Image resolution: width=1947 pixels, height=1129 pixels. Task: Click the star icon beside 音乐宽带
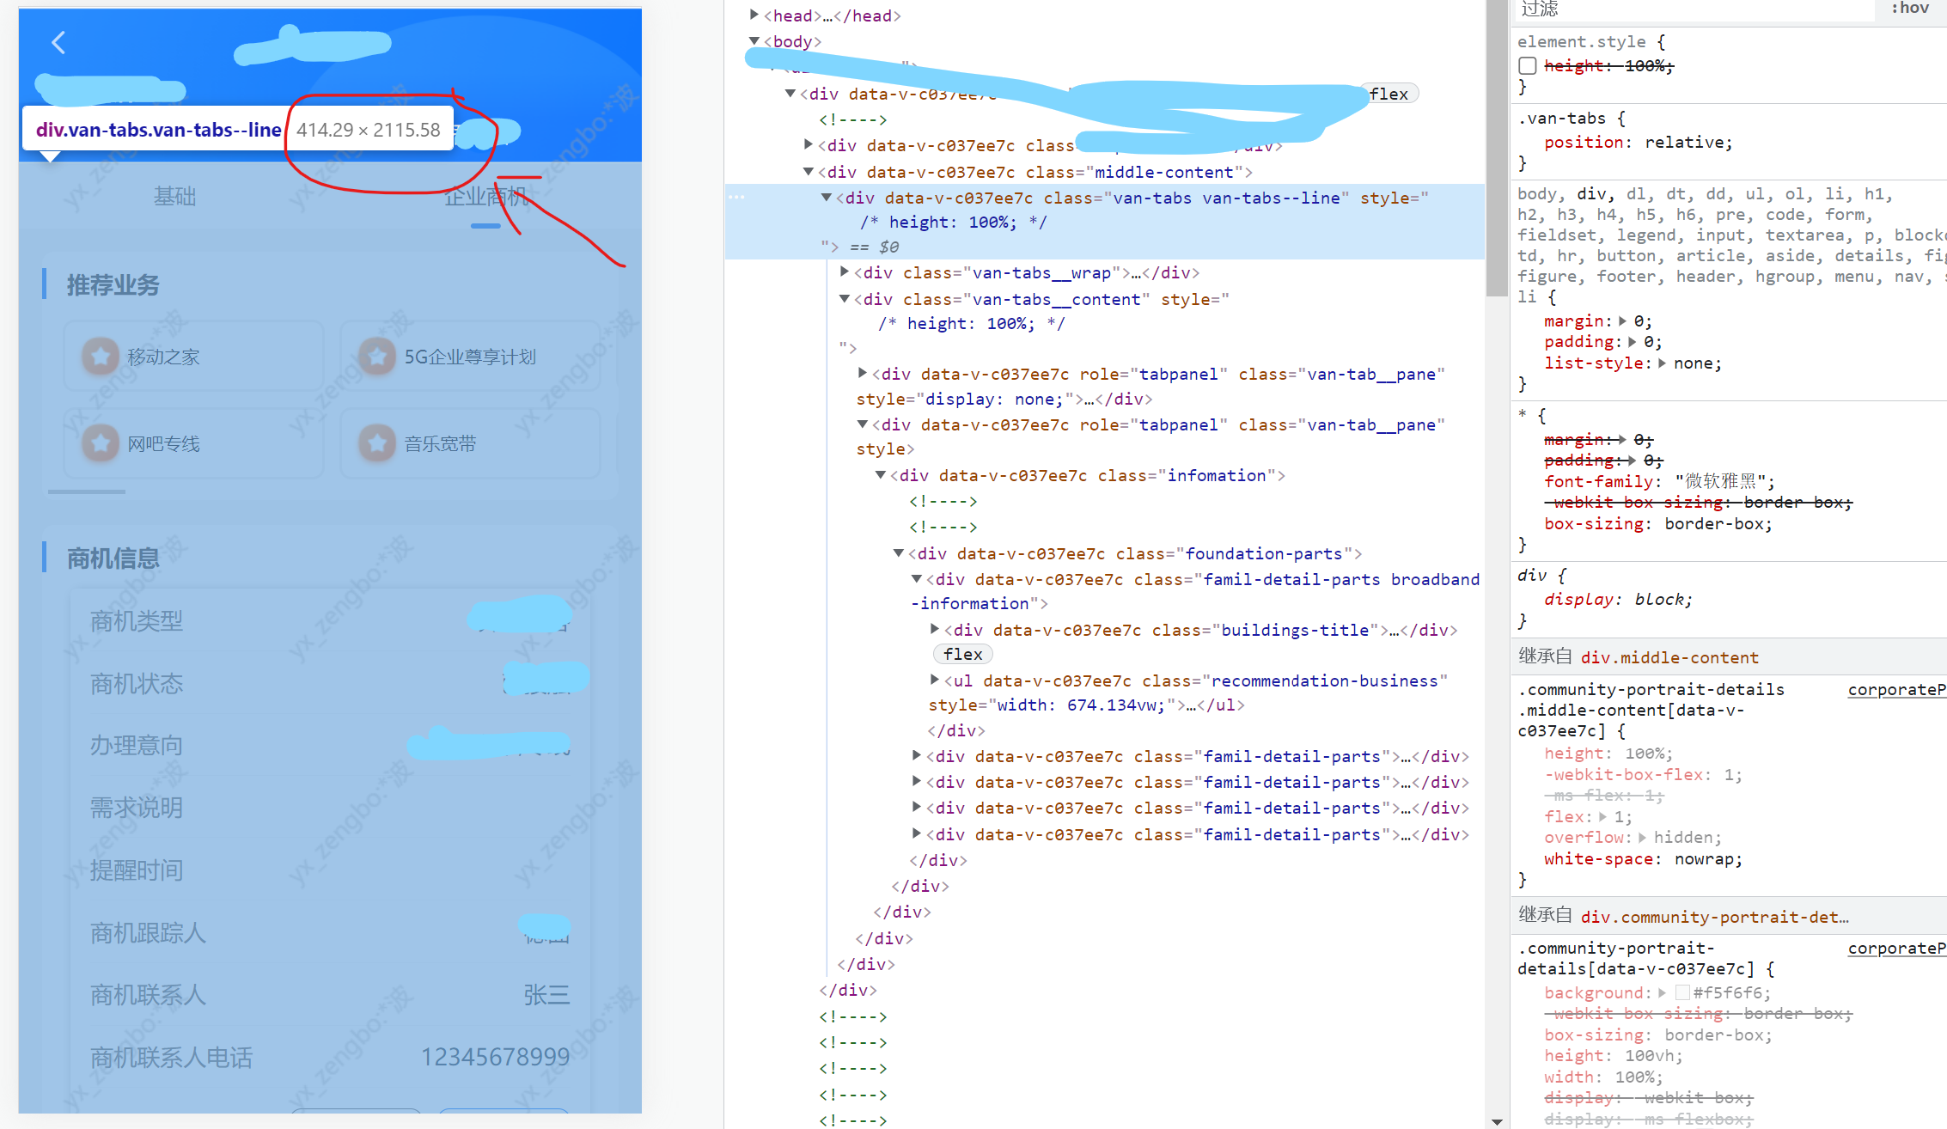[377, 442]
